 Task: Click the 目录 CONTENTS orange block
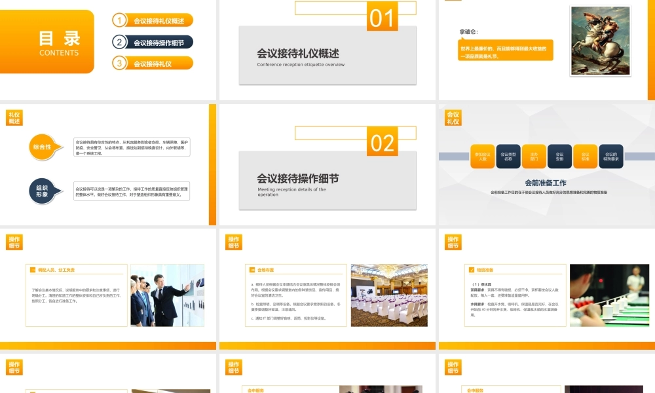click(x=47, y=42)
